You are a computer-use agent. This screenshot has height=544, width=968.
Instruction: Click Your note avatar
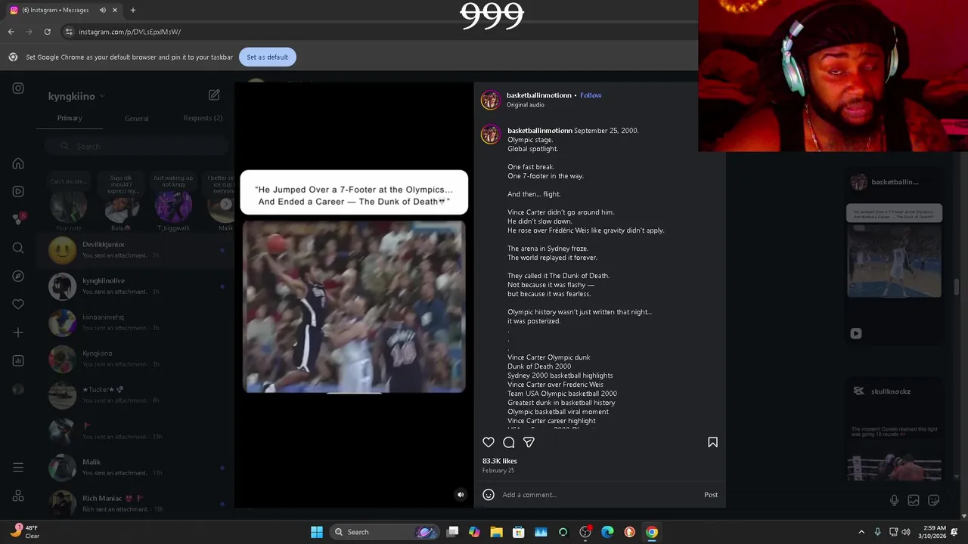[68, 208]
